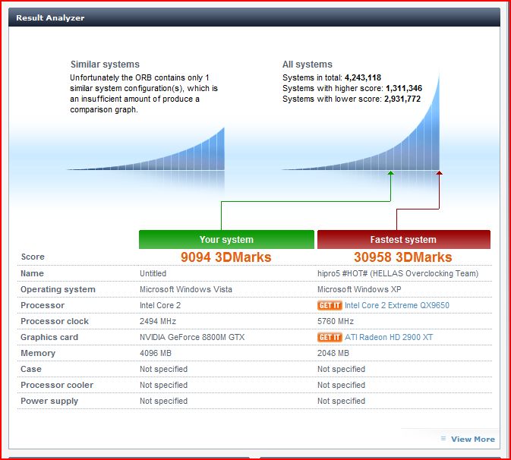Image resolution: width=511 pixels, height=460 pixels.
Task: Click the 'Memory' row label
Action: (38, 353)
